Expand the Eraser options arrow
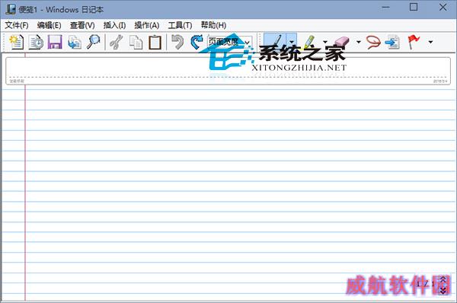Image resolution: width=457 pixels, height=303 pixels. tap(359, 42)
